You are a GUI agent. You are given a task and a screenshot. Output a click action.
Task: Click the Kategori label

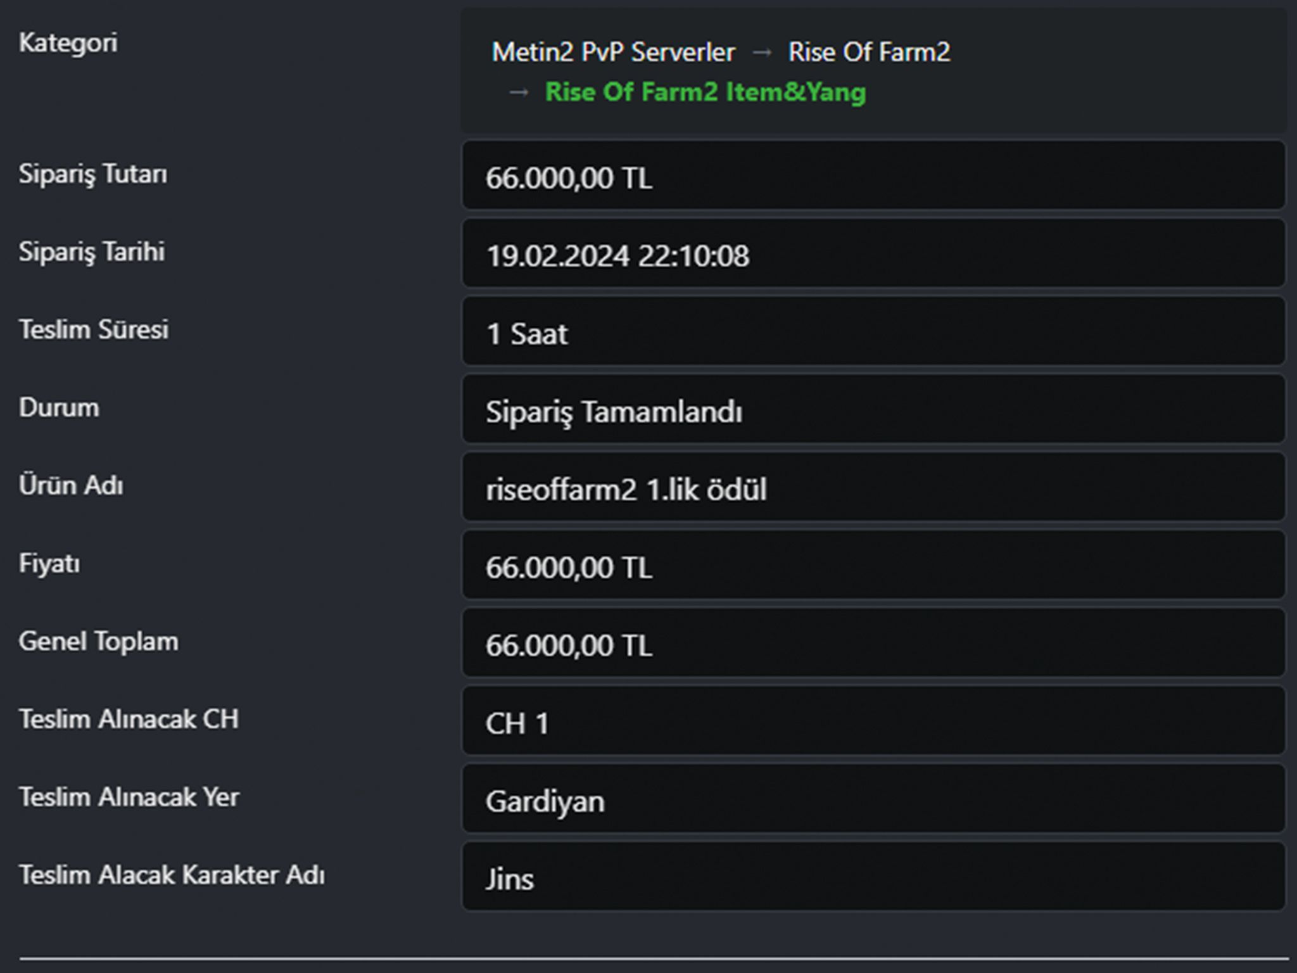(68, 43)
